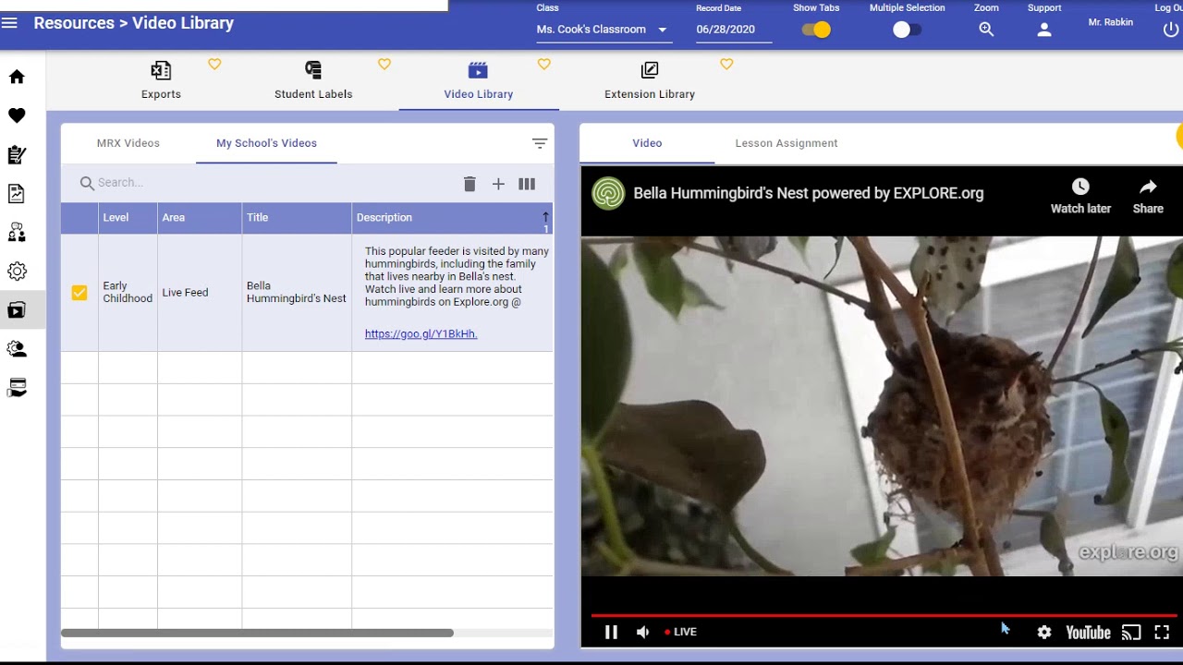Pause the live video
1183x665 pixels.
611,633
